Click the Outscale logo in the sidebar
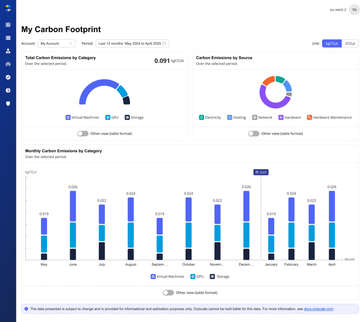The image size is (364, 322). coord(8,8)
